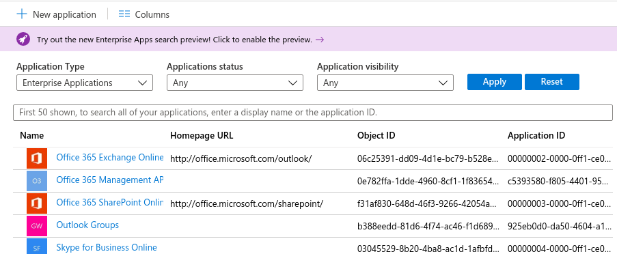Screen dimensions: 617x254
Task: Click the Office 365 Exchange Online app icon
Action: click(37, 158)
